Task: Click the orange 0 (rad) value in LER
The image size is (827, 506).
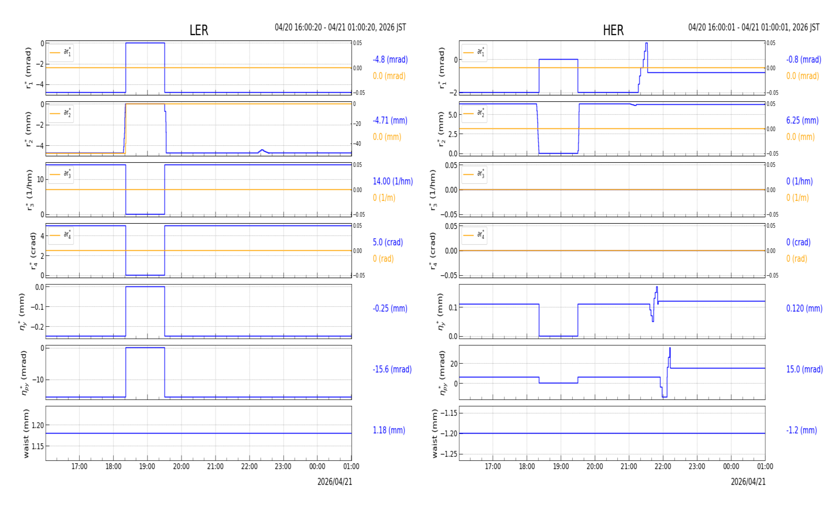Action: click(x=383, y=259)
